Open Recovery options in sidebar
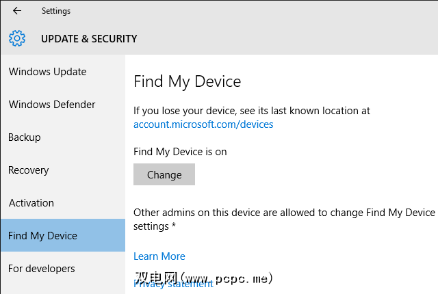The width and height of the screenshot is (438, 294). (x=28, y=170)
